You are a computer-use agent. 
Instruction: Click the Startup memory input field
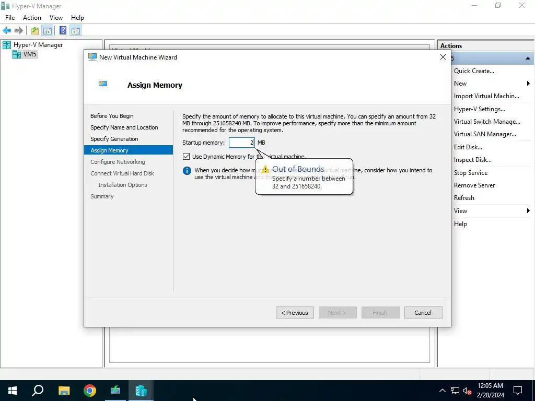click(x=241, y=143)
